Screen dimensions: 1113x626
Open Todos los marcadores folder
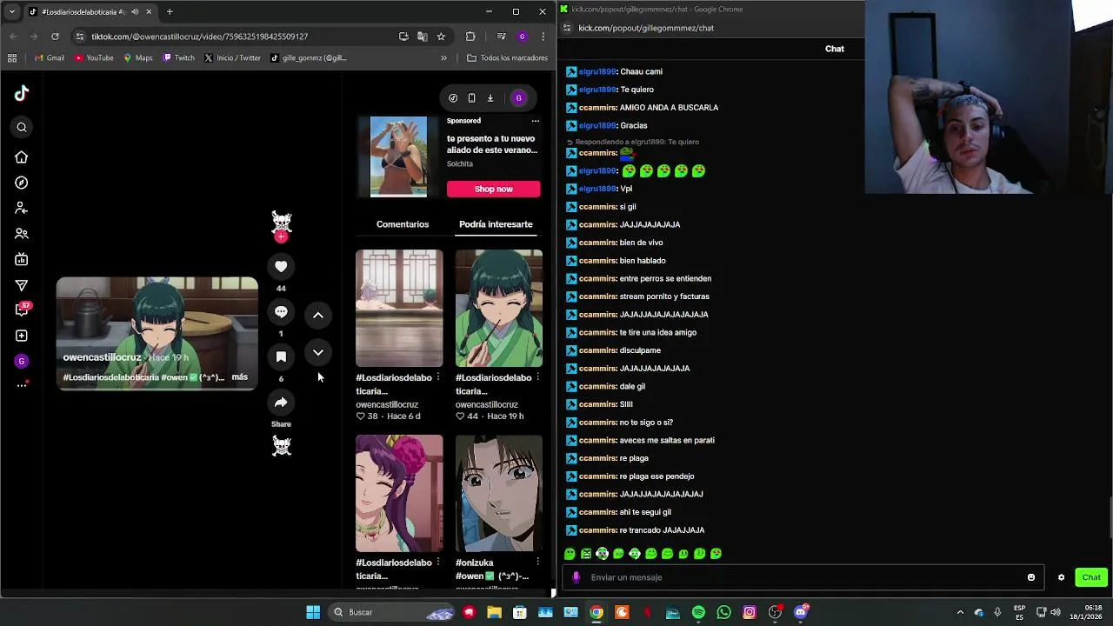507,58
